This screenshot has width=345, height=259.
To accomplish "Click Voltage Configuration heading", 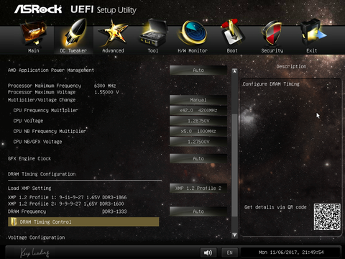I will (37, 237).
